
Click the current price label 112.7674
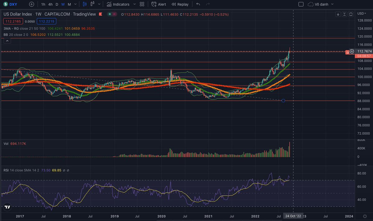coord(364,51)
